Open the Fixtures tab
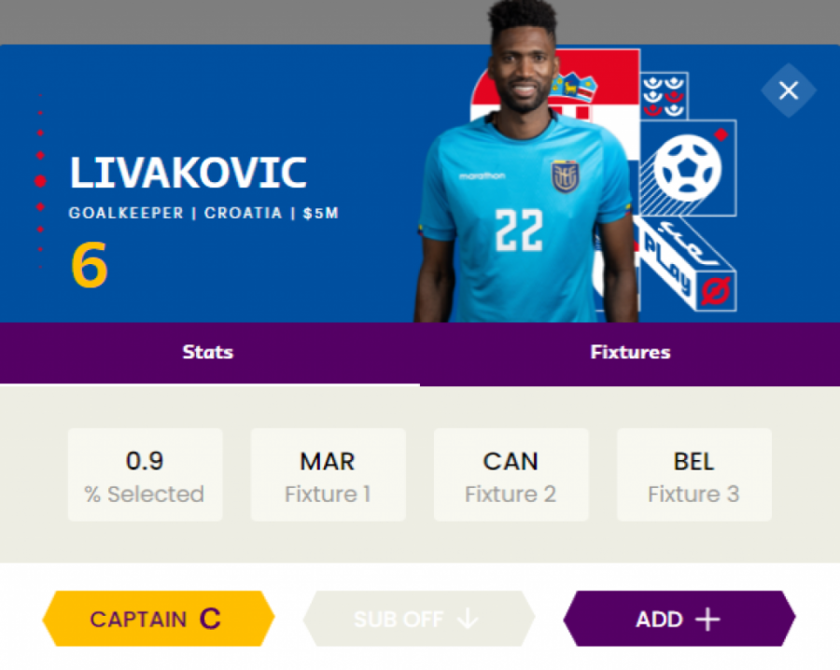The image size is (840, 670). (x=630, y=353)
